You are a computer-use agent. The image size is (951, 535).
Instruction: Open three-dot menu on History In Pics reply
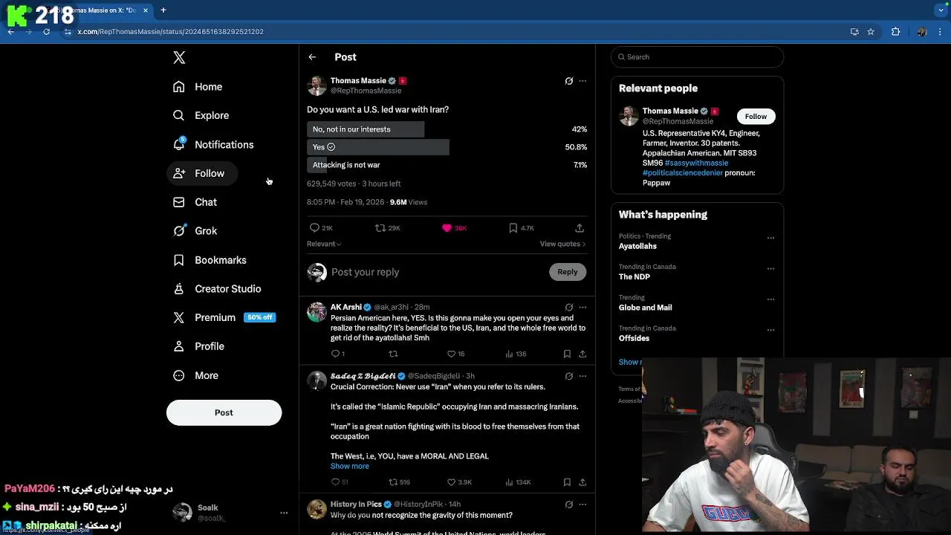pyautogui.click(x=582, y=505)
